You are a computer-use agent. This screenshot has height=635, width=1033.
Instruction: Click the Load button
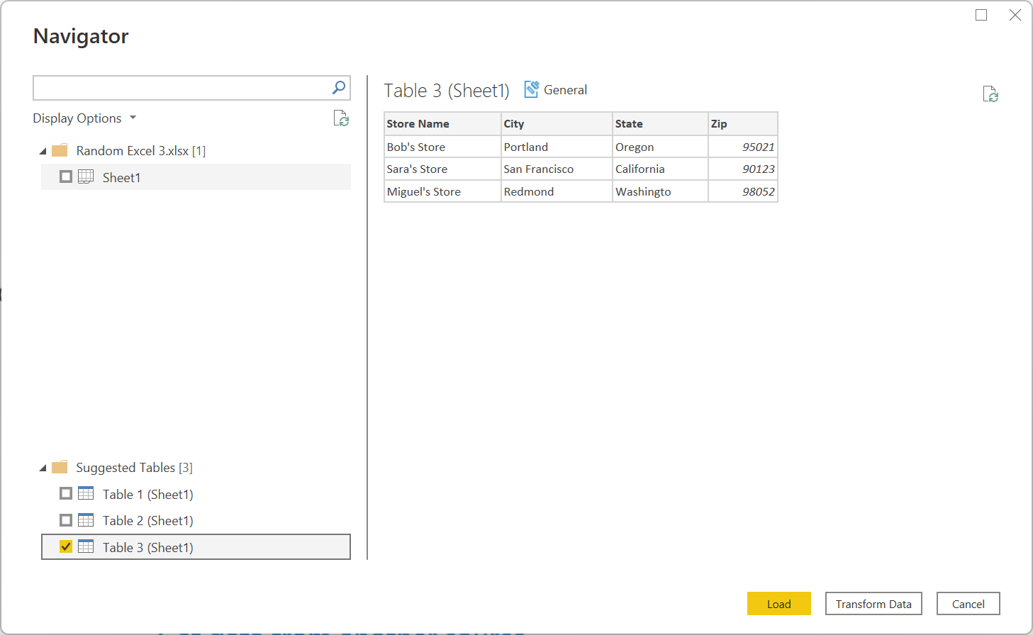click(778, 603)
